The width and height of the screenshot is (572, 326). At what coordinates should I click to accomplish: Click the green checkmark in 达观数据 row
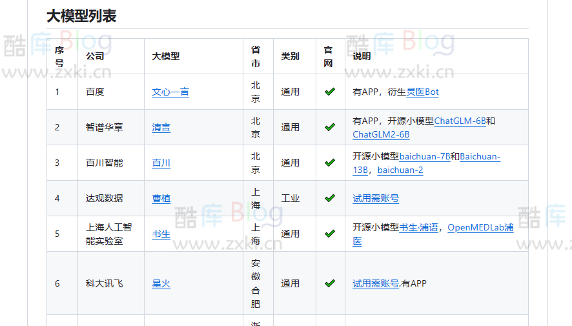[x=330, y=198]
